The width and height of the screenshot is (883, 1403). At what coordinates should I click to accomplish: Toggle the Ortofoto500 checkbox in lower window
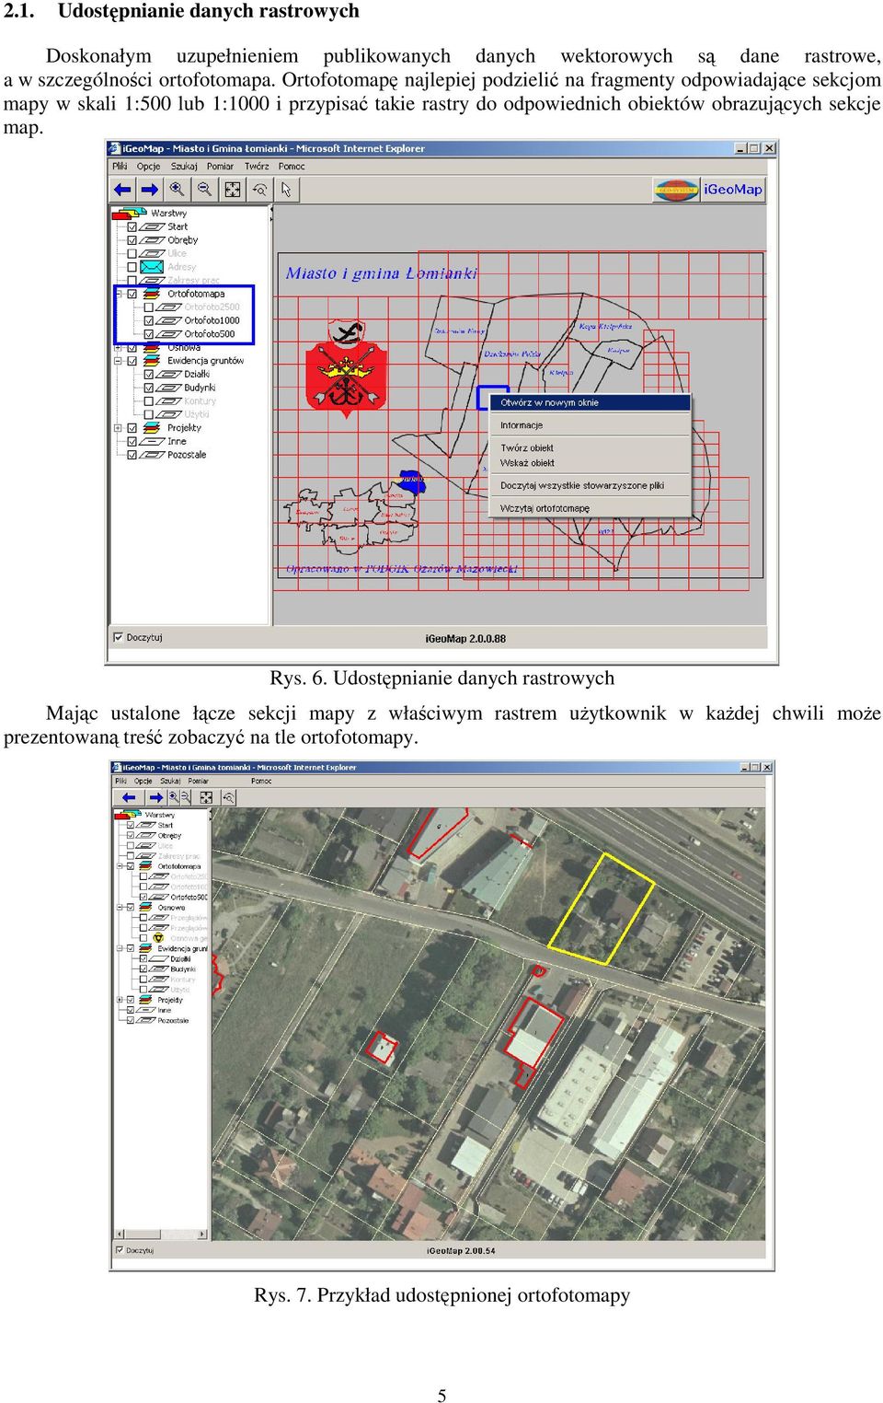pos(143,898)
